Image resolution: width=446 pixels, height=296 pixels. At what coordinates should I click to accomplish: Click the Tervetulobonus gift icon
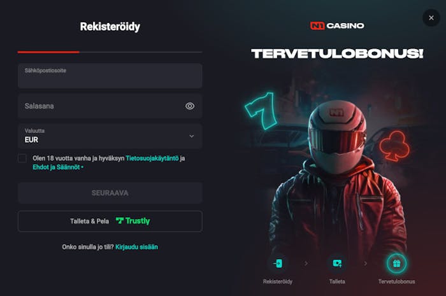(396, 264)
